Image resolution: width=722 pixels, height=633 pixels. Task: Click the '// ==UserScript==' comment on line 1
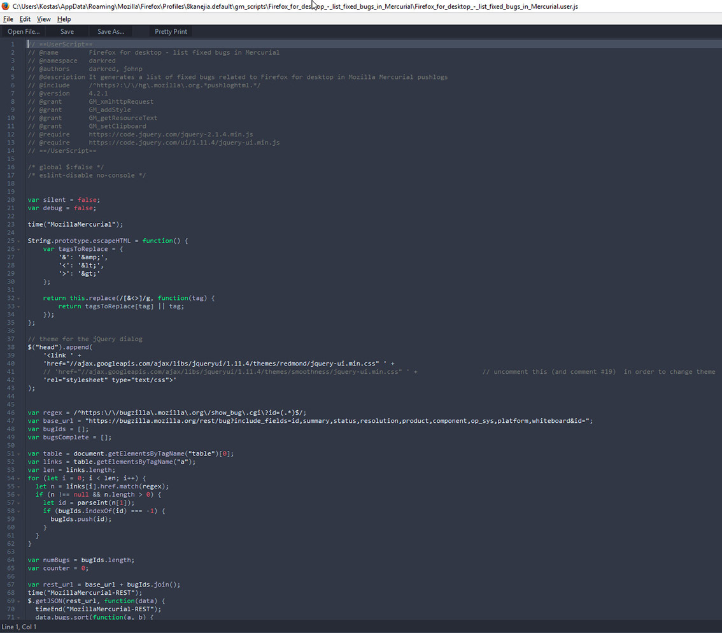60,44
